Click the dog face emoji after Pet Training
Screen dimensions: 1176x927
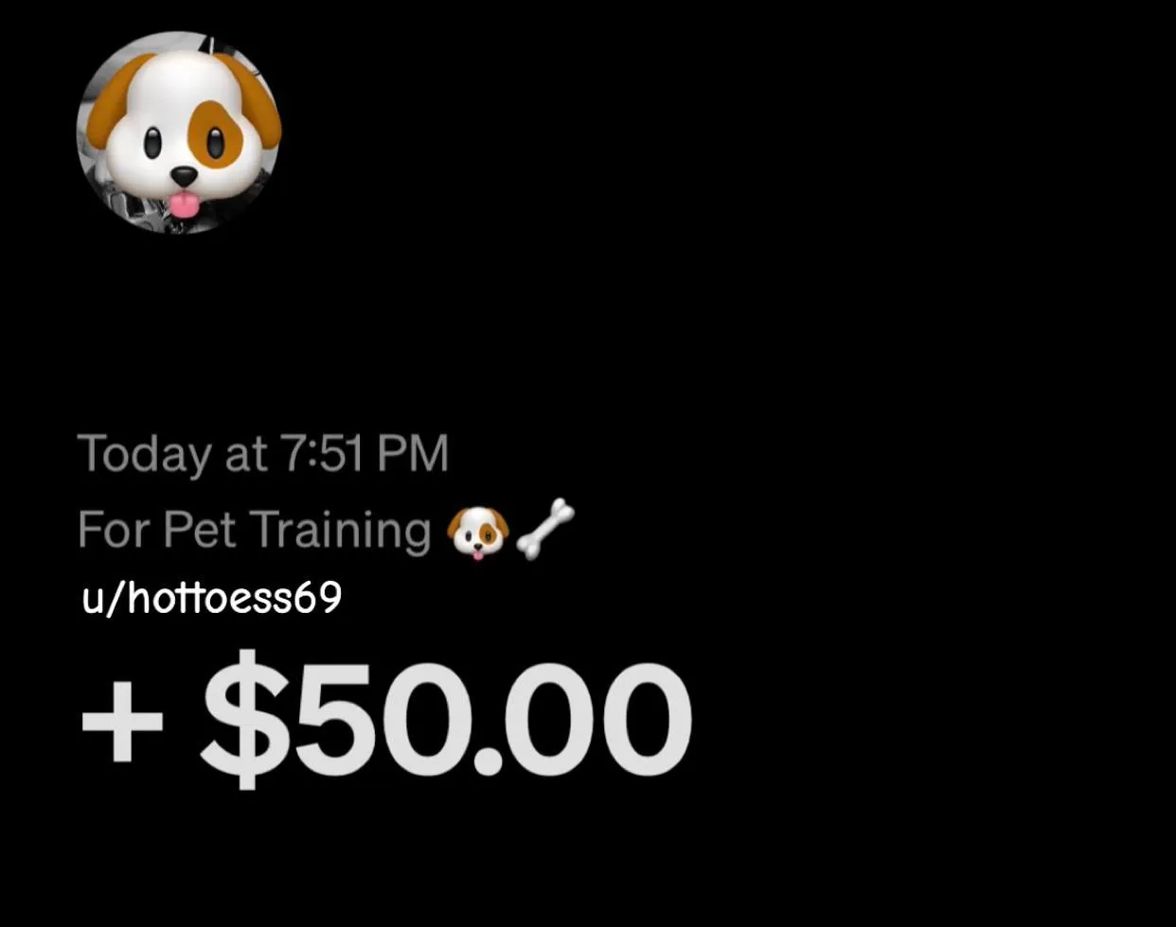(478, 532)
